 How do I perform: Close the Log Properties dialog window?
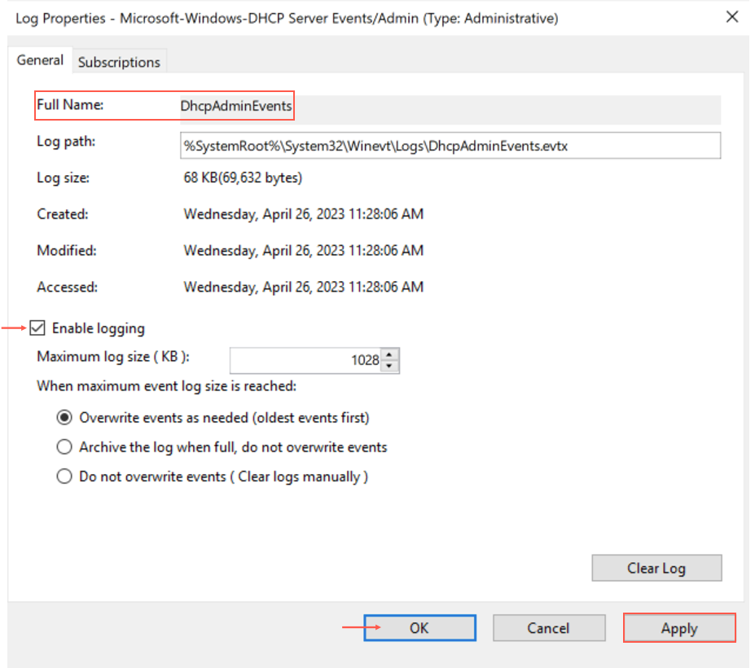point(732,17)
